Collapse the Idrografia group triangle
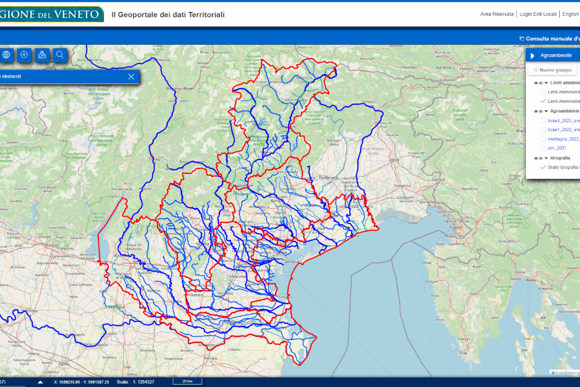580x387 pixels. tap(546, 158)
